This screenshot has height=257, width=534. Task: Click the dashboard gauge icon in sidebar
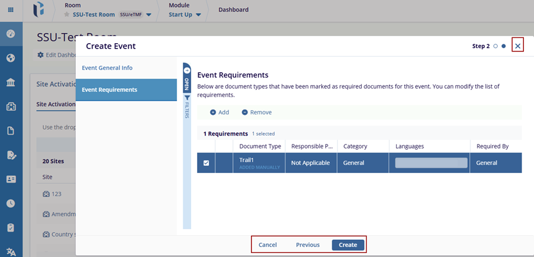[x=11, y=33]
